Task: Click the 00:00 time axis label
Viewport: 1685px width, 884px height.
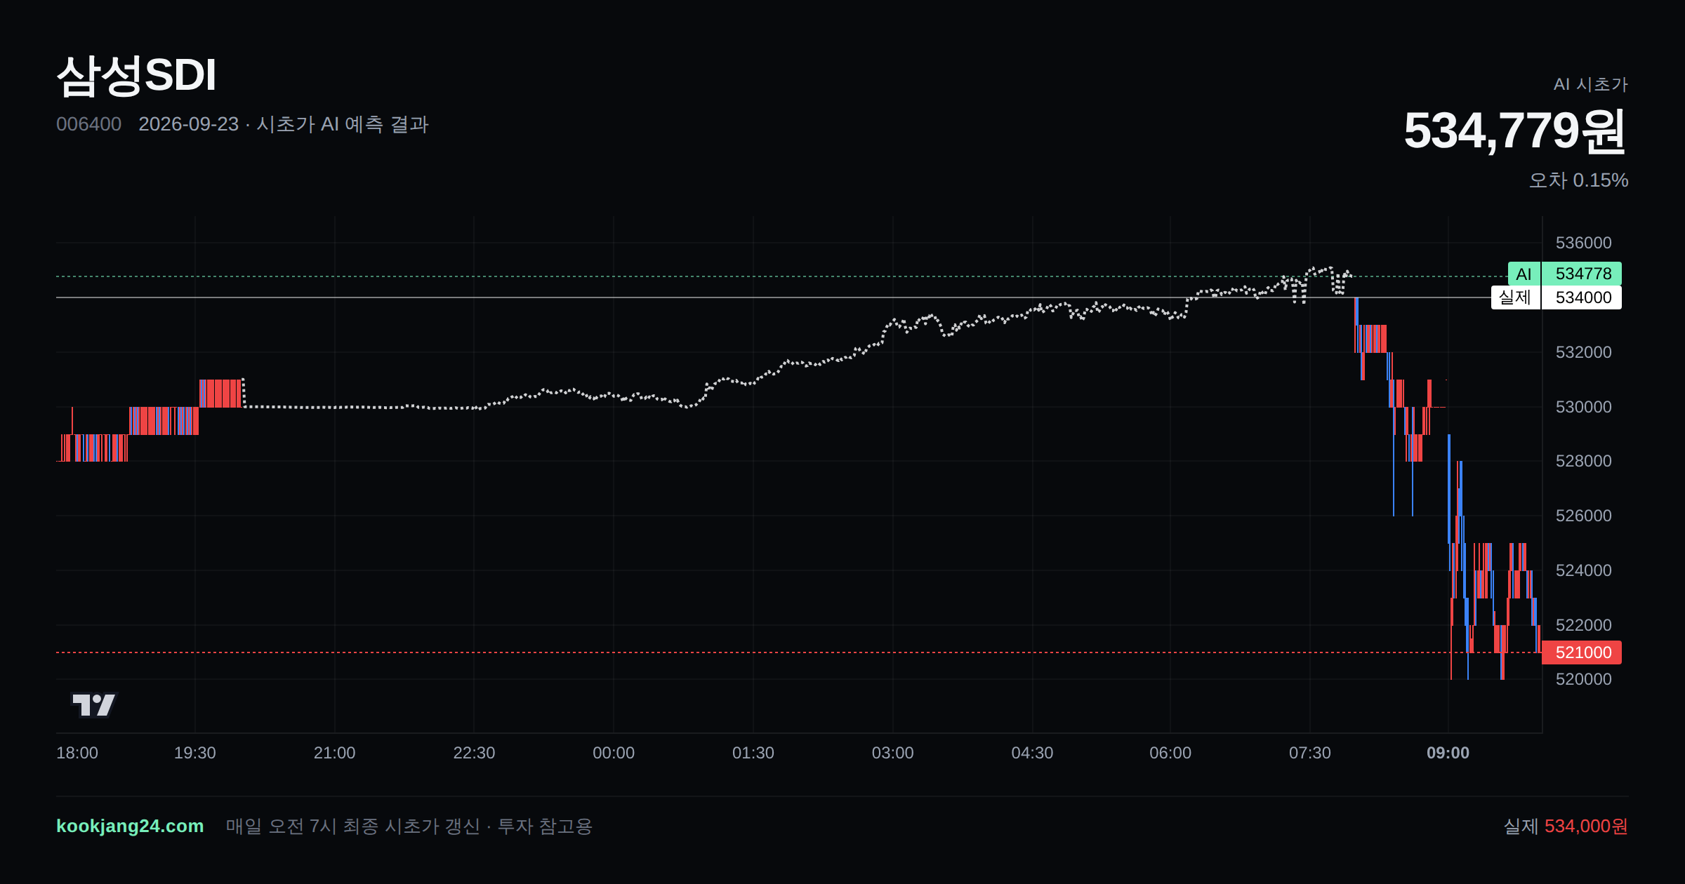Action: 614,753
